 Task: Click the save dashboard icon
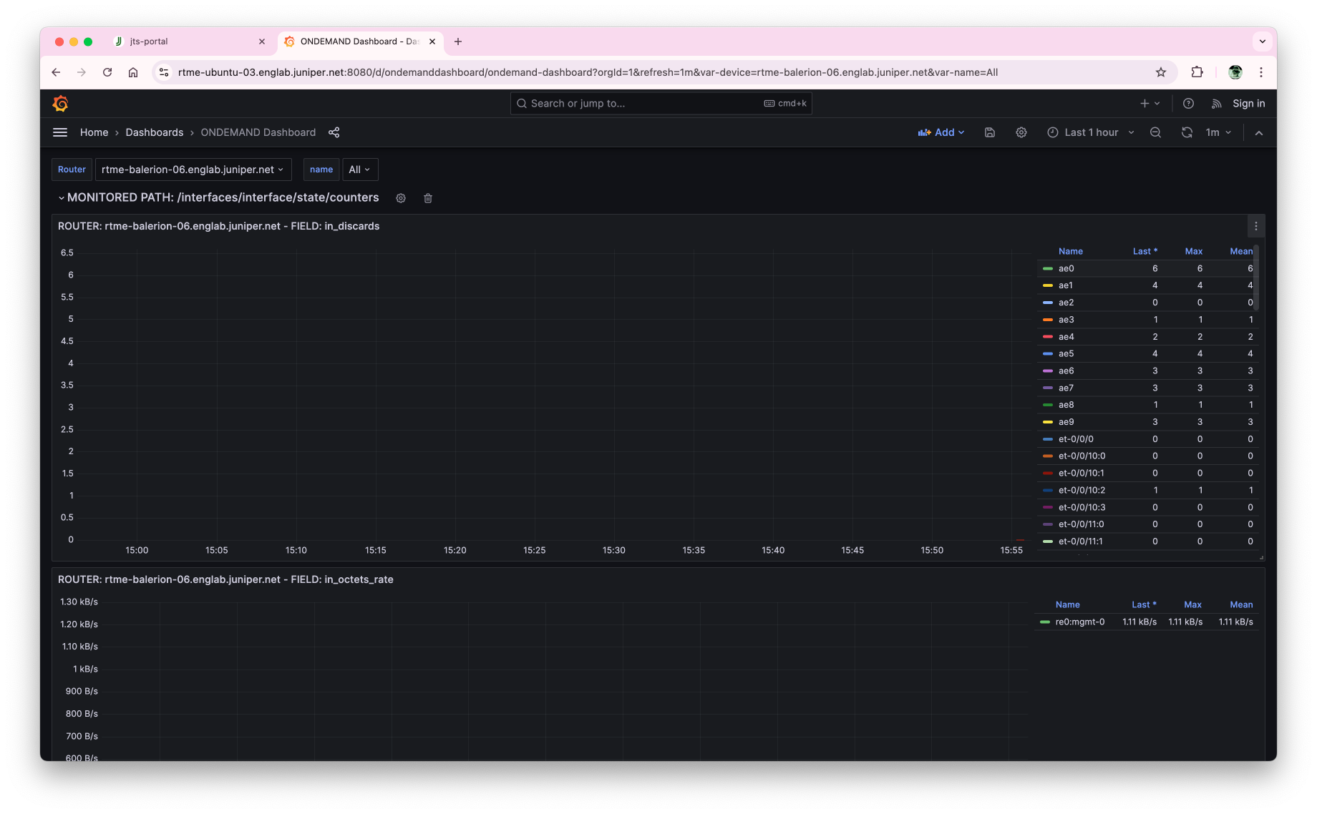click(990, 132)
